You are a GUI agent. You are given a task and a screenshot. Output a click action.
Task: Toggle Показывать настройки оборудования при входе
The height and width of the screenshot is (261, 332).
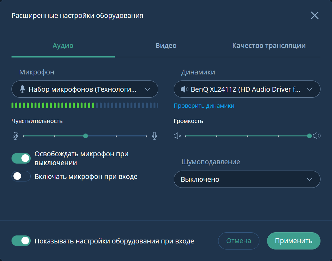click(21, 241)
